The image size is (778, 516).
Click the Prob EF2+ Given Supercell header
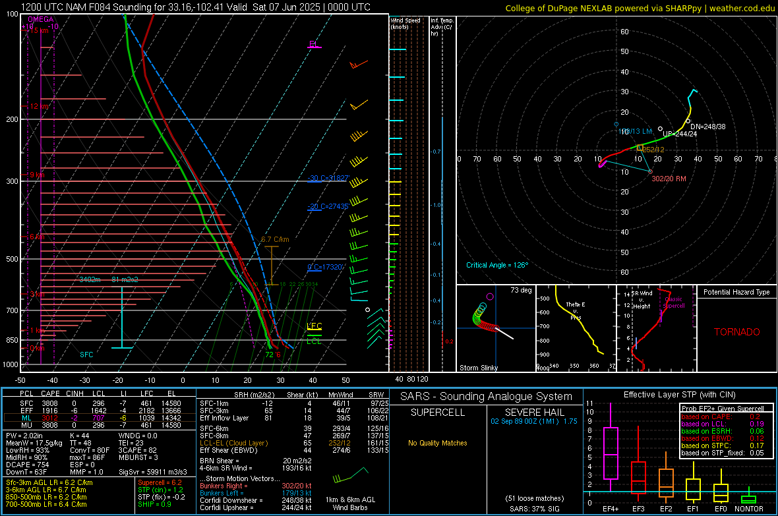[723, 409]
